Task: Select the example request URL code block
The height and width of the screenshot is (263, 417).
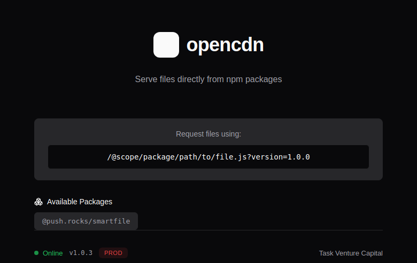Action: (208, 157)
